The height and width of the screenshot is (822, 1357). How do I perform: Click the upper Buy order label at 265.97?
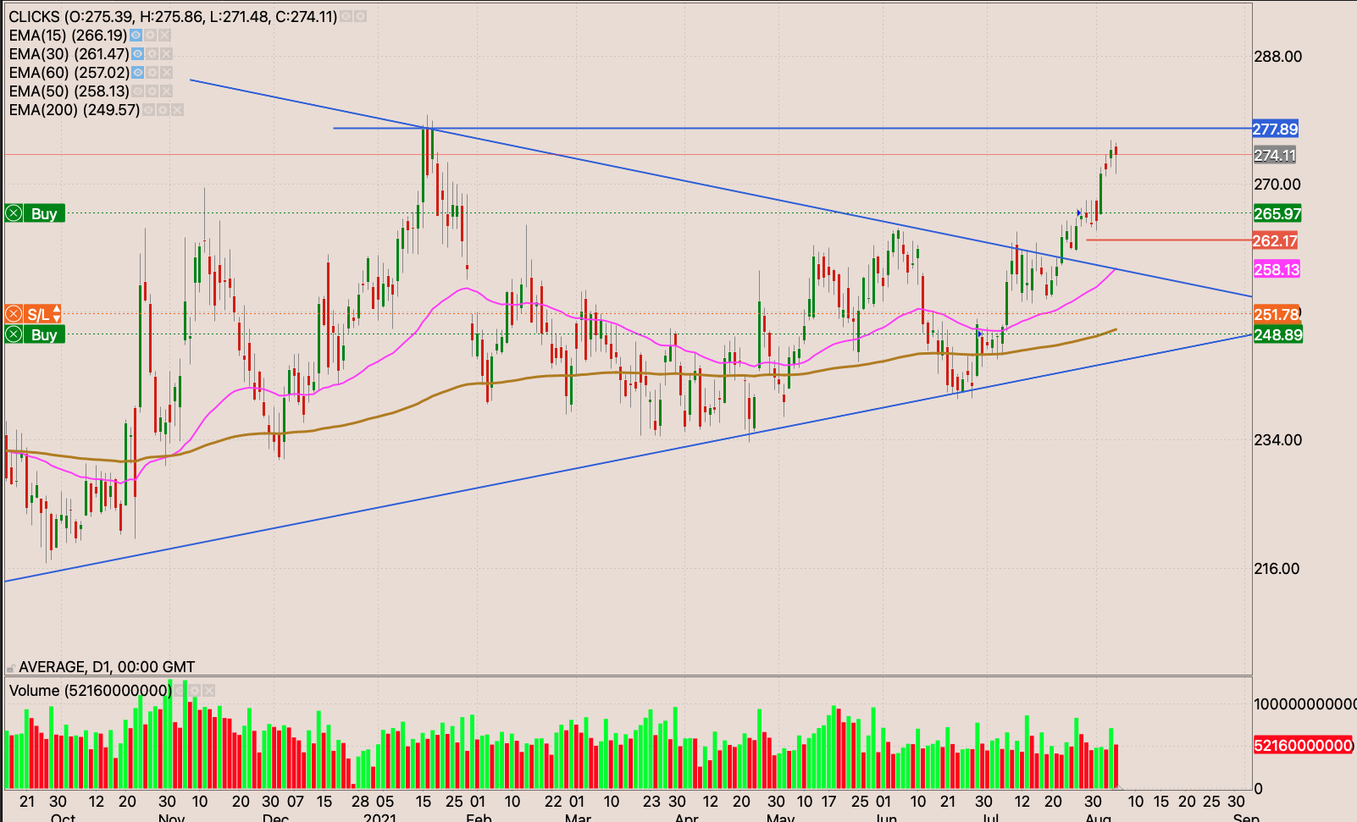click(x=44, y=213)
